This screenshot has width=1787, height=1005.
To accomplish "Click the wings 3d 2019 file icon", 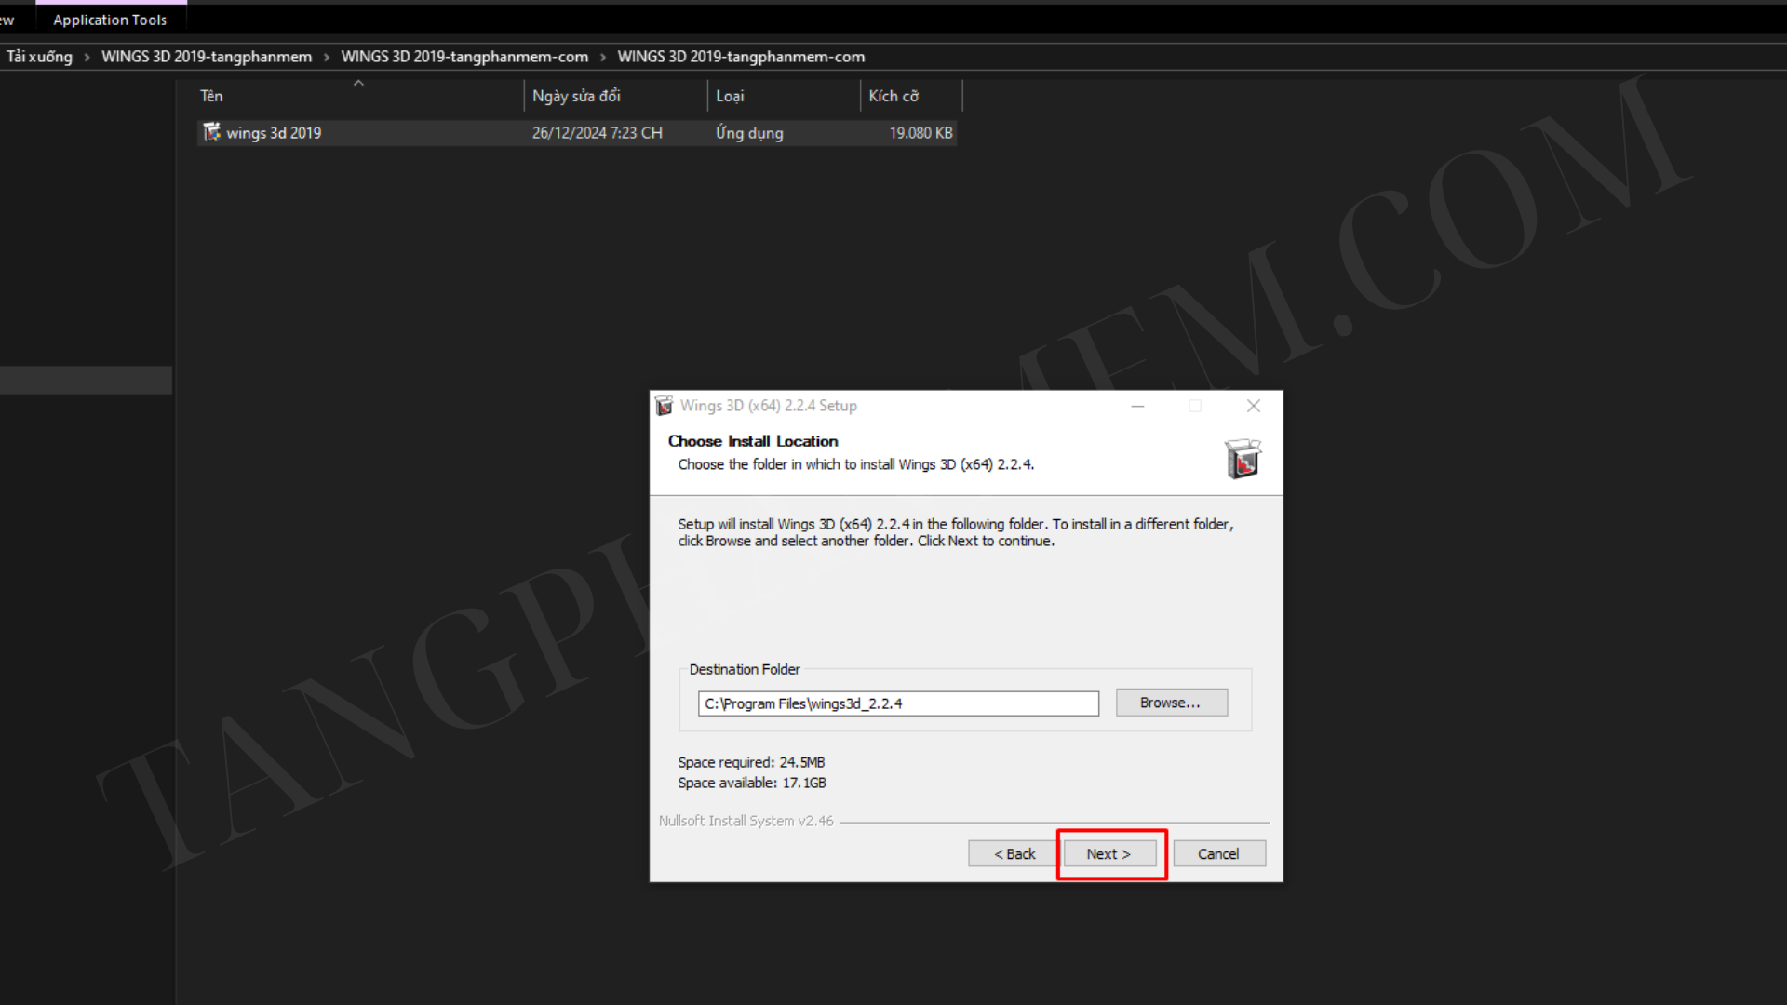I will (x=211, y=132).
